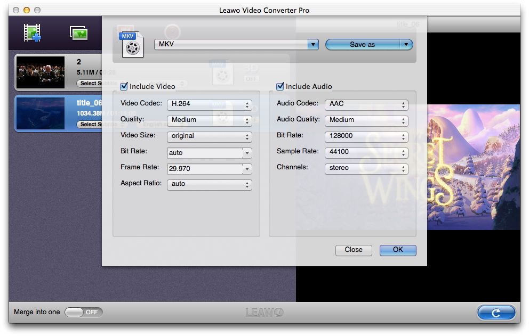
Task: Click the Video Codec label
Action: tap(141, 103)
